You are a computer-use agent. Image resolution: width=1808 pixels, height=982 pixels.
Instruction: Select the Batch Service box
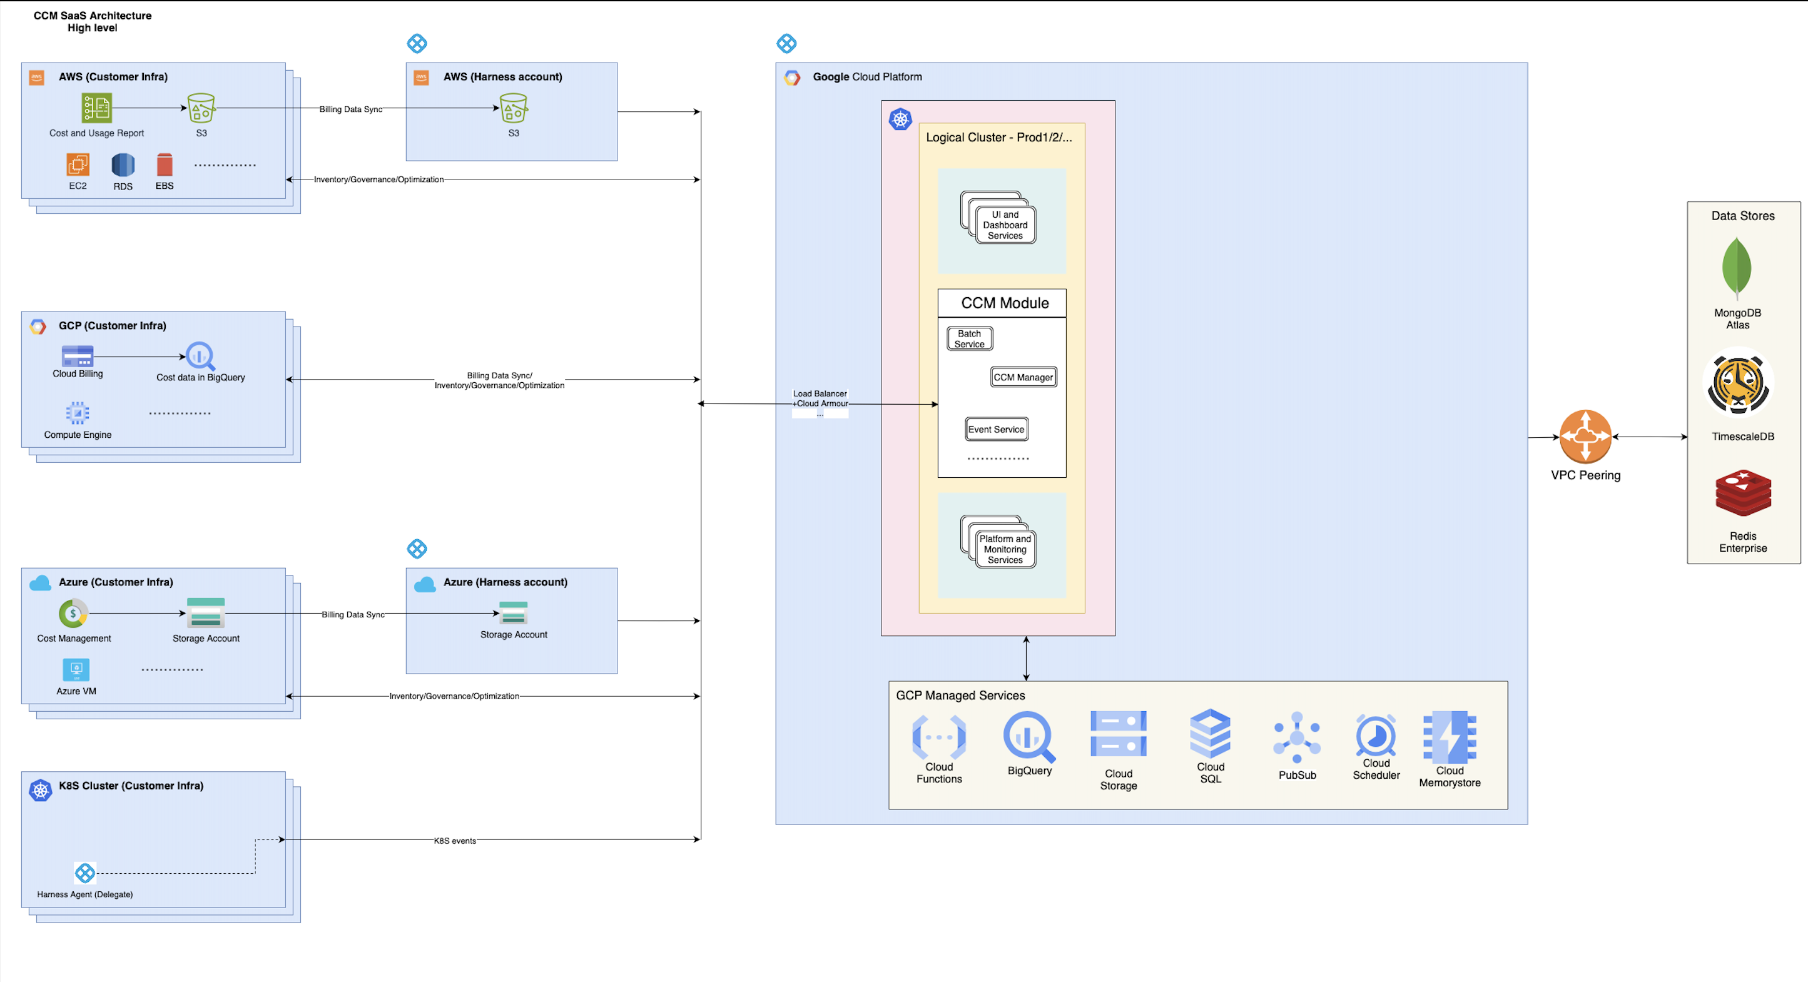[x=968, y=338]
